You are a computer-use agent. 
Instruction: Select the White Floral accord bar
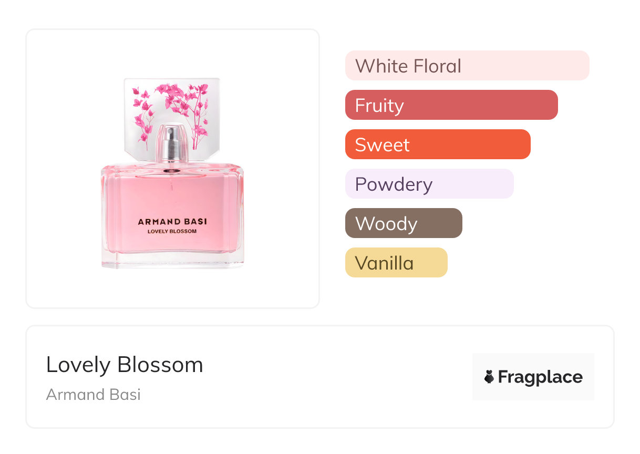(x=467, y=66)
